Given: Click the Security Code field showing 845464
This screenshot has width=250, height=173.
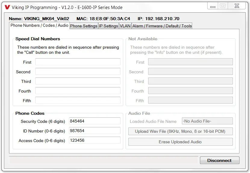Looking at the screenshot, I should point(95,121).
